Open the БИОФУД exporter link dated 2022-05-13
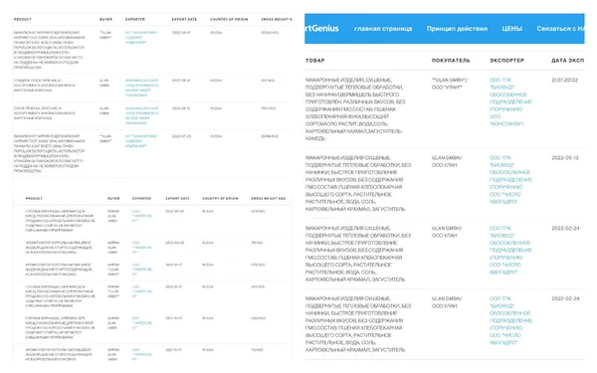The width and height of the screenshot is (597, 373). (x=510, y=180)
